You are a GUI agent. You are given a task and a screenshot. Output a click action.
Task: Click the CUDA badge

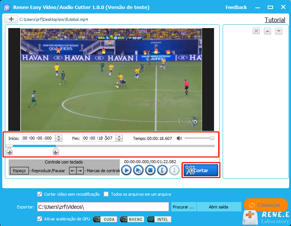pos(105,219)
